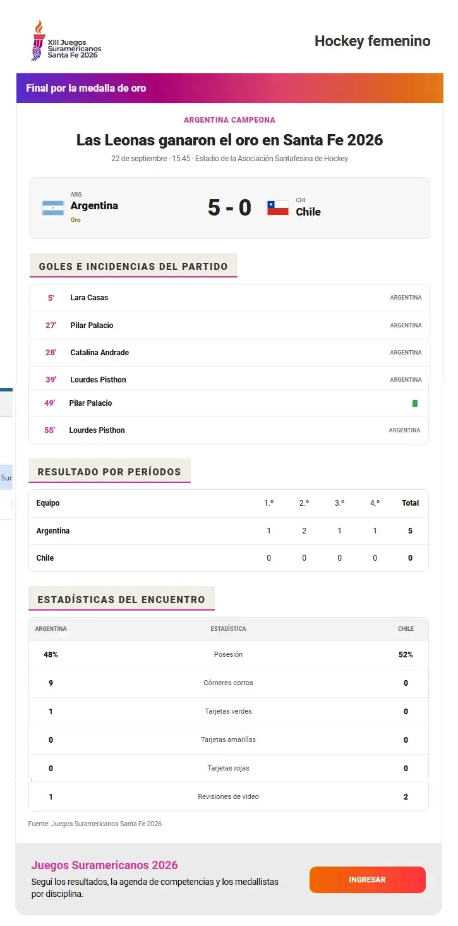Click the Revisiones de video statistic row
Viewport: 458px width, 926px height.
pos(229,797)
